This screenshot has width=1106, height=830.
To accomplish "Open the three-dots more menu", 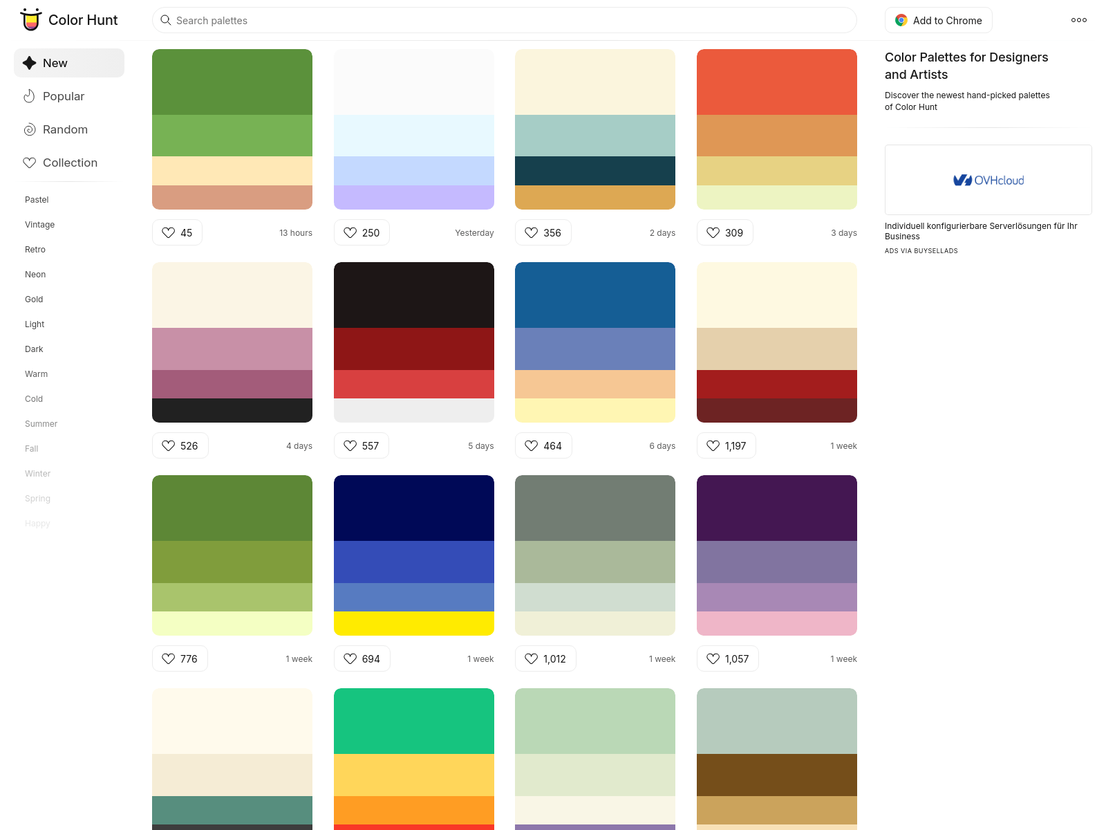I will 1079,20.
